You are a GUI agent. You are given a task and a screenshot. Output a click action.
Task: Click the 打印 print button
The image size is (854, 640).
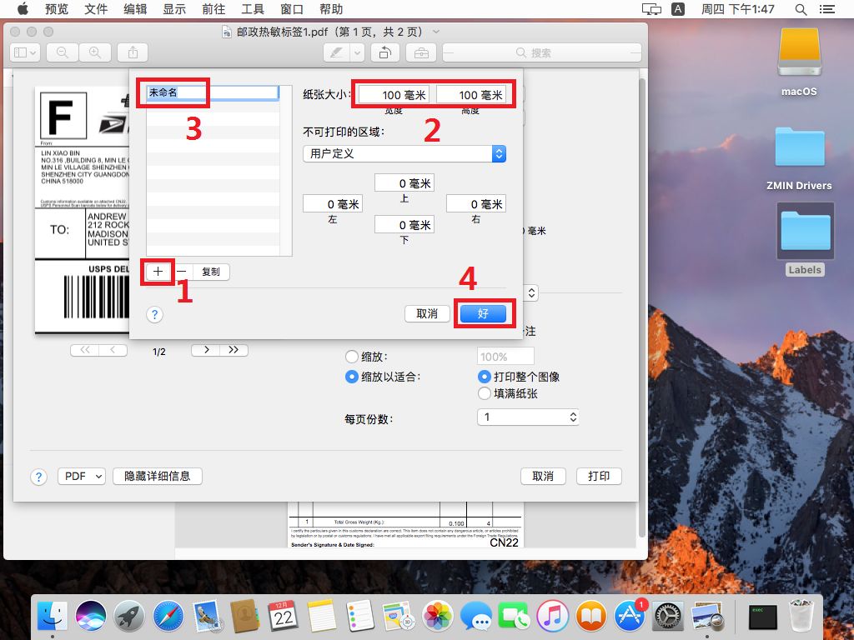[x=599, y=476]
